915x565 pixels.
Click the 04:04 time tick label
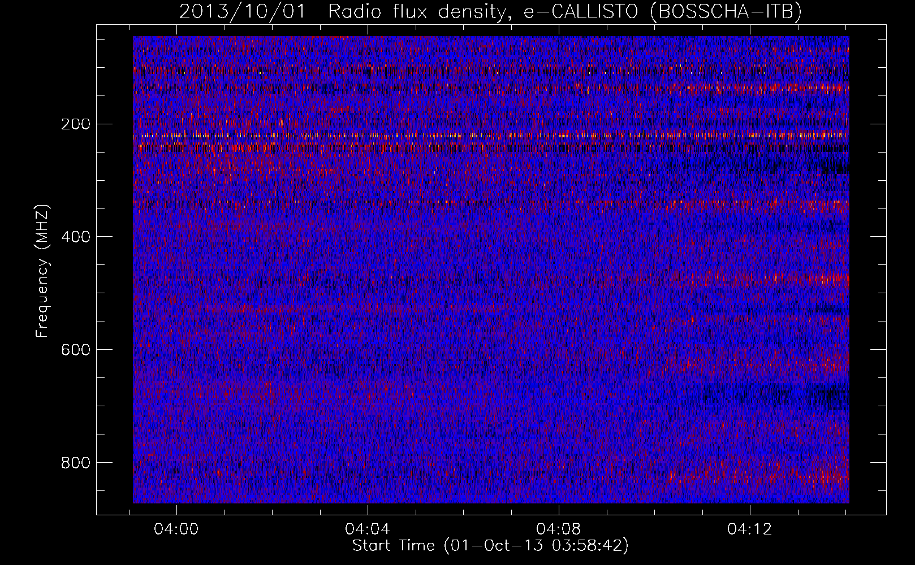368,529
